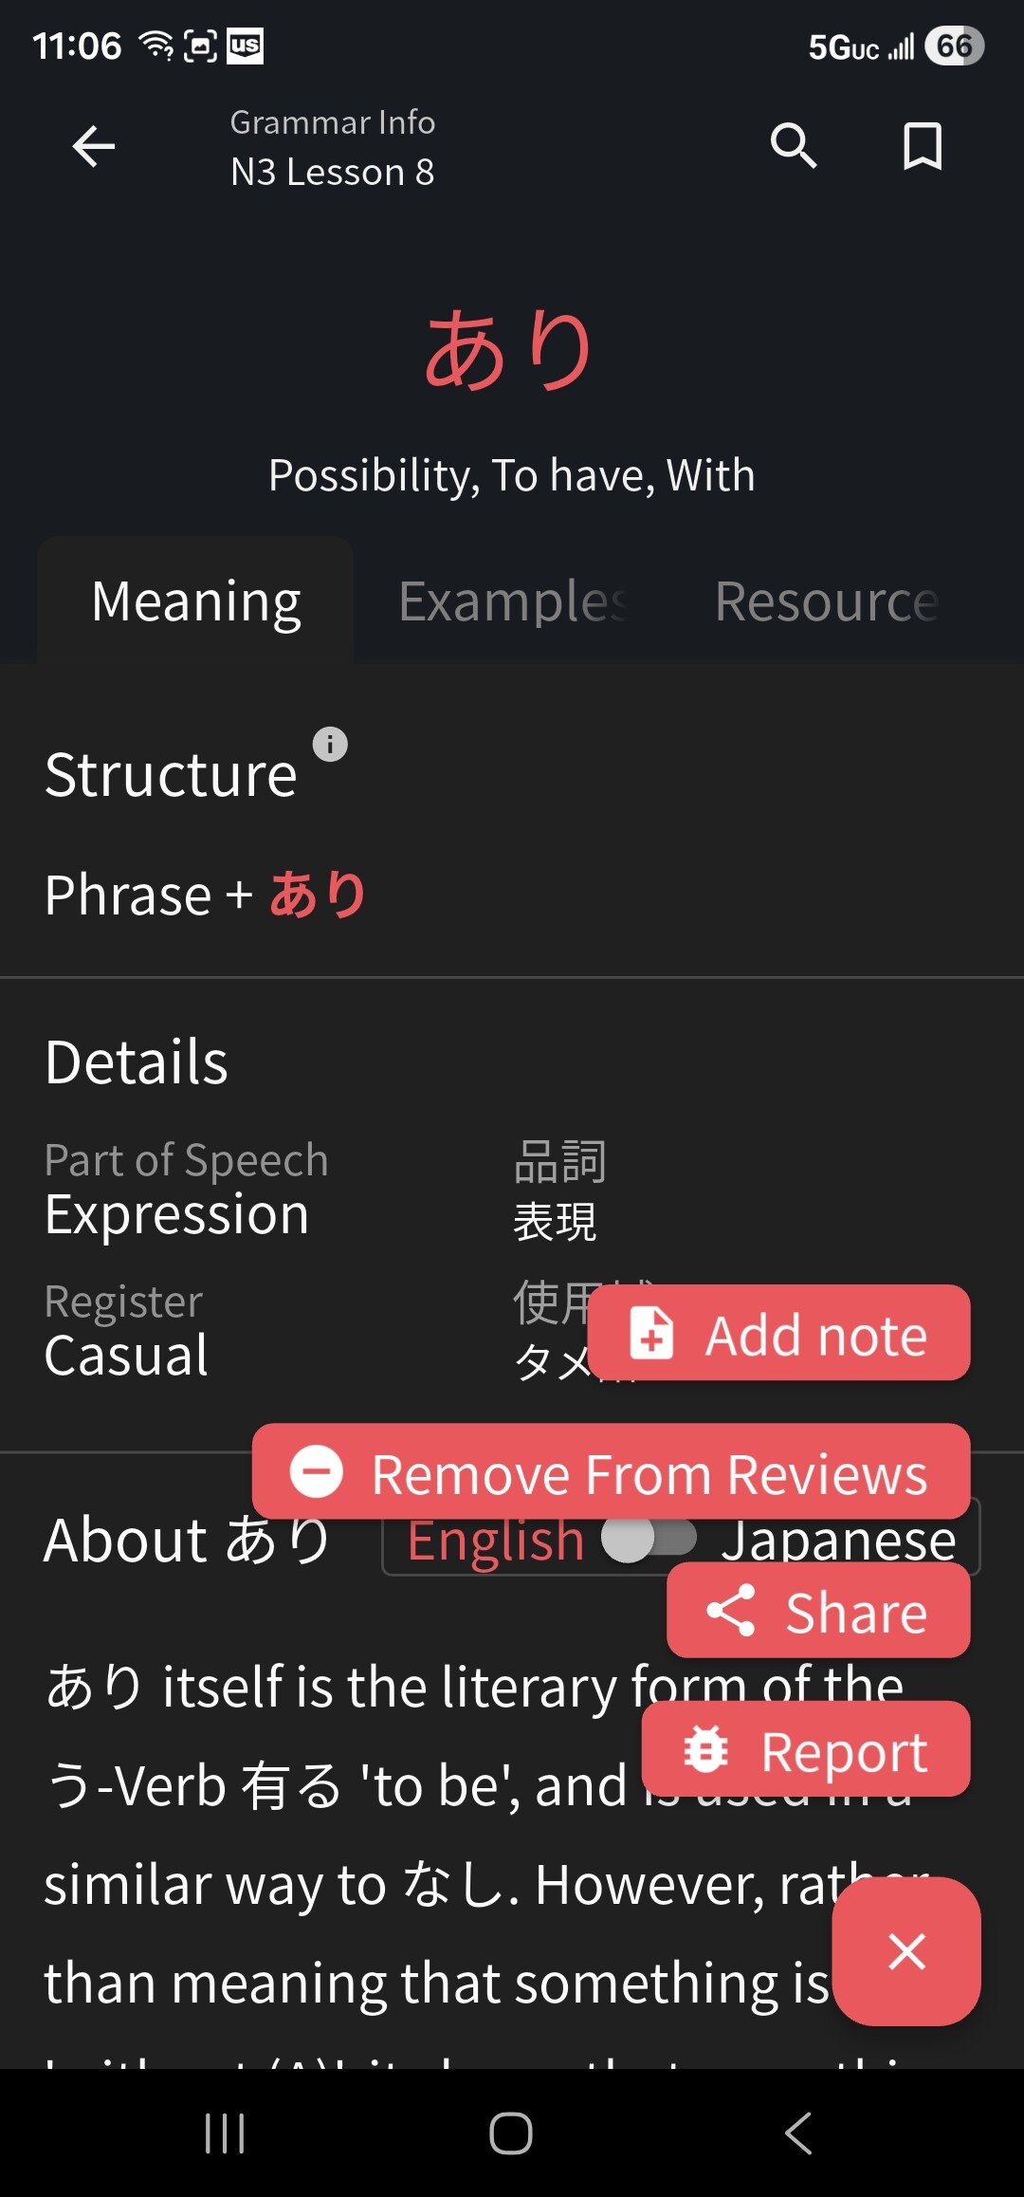
Task: Select the Meaning tab
Action: 196,601
